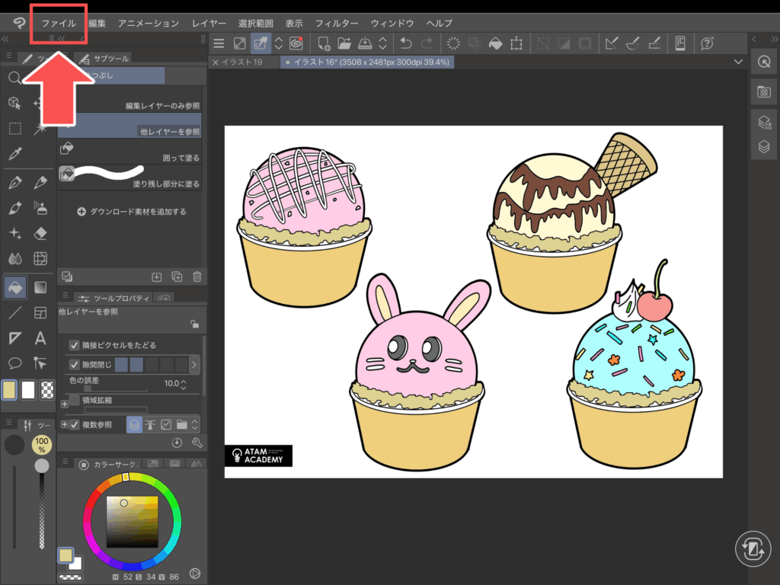The image size is (780, 585).
Task: Toggle the 隣接ピクセルをたどる checkbox
Action: click(x=75, y=345)
